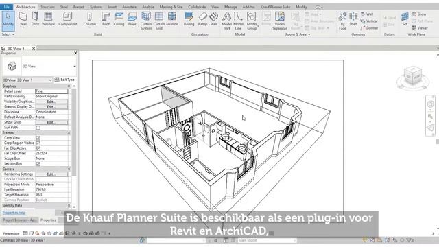439x247 pixels.
Task: Select the Floor tool
Action: tap(132, 19)
